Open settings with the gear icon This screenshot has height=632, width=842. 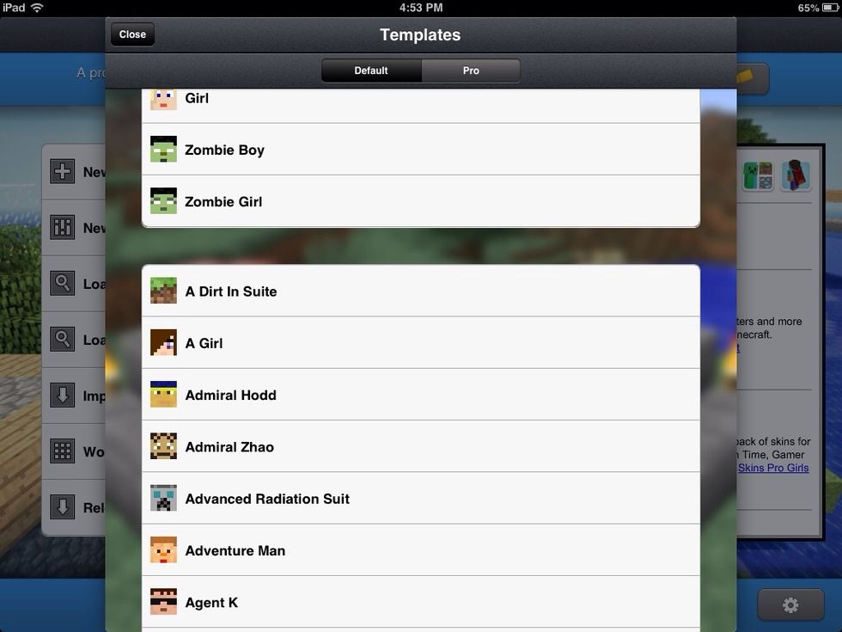790,605
